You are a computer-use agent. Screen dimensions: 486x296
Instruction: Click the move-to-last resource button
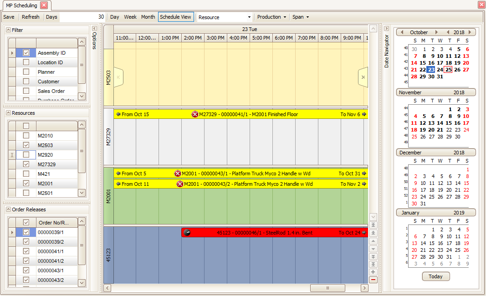tap(373, 265)
